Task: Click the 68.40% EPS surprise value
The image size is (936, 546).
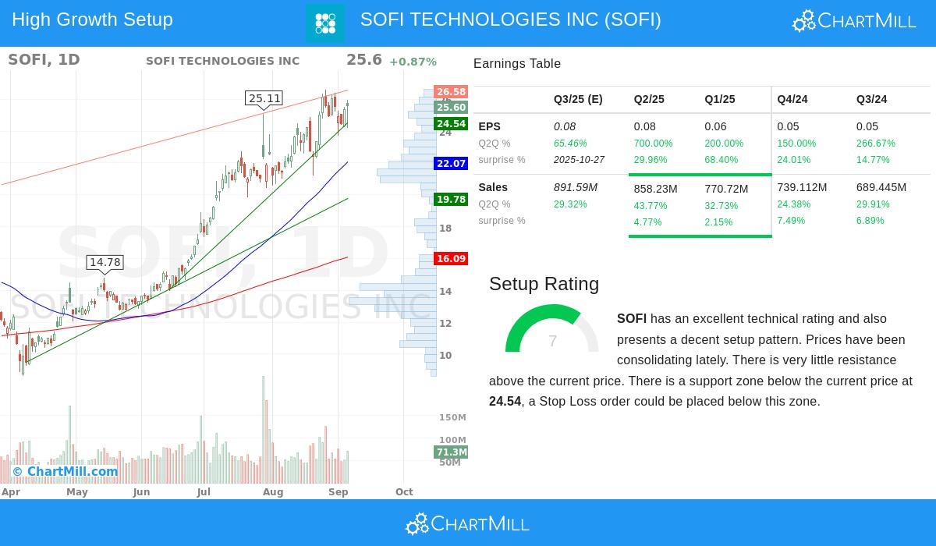Action: coord(721,160)
